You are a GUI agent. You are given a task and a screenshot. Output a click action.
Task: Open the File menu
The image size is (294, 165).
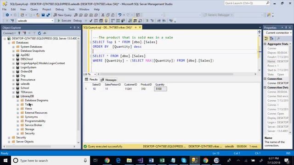pyautogui.click(x=4, y=9)
